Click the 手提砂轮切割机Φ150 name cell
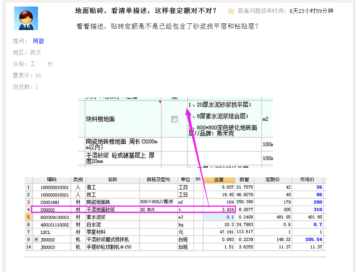 113,247
